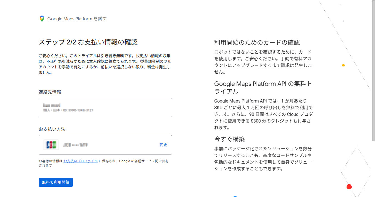Click the 利用開始のためのカードの確認 heading
This screenshot has height=197, width=375.
click(x=257, y=43)
